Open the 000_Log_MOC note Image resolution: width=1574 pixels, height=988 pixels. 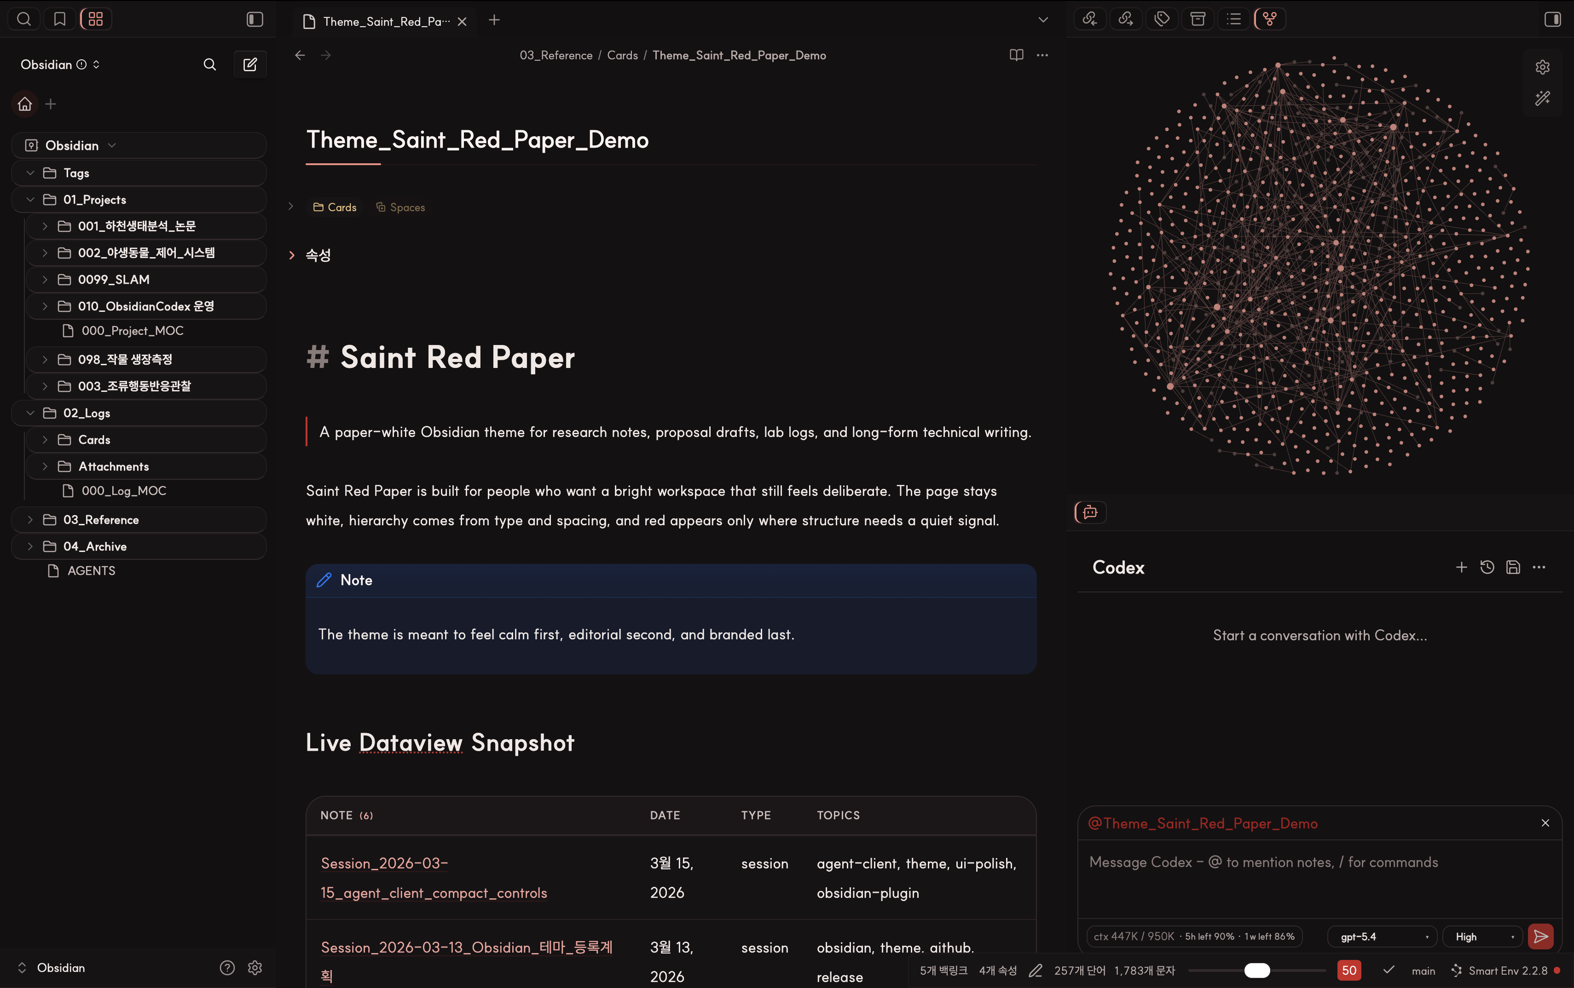pyautogui.click(x=123, y=491)
